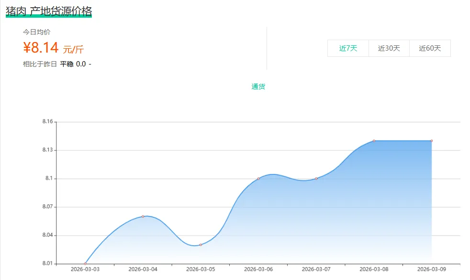
Task: Click the 2026-03-07 x-axis label
Action: [316, 269]
